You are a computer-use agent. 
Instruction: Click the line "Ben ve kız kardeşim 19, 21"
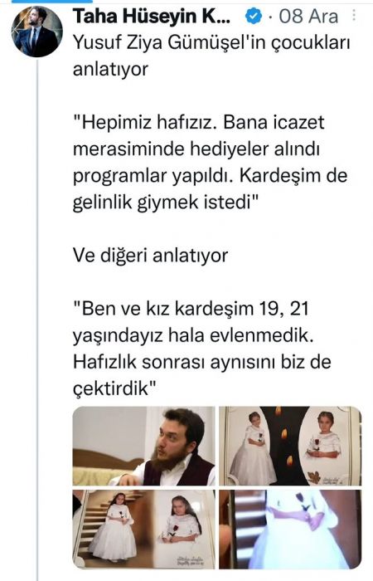(191, 309)
